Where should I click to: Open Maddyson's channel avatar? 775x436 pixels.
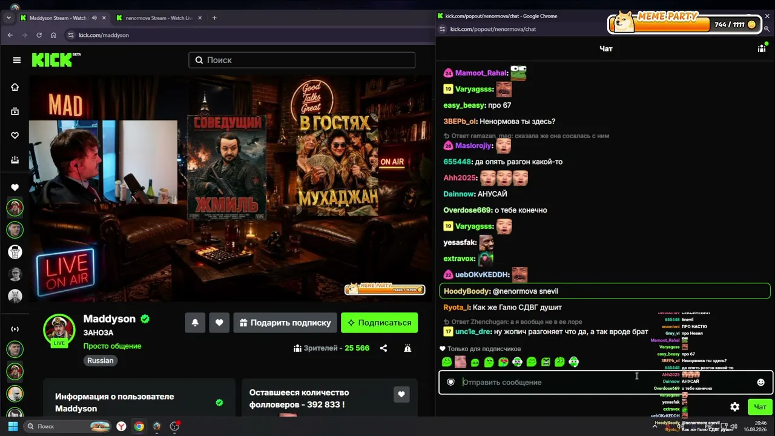tap(59, 329)
